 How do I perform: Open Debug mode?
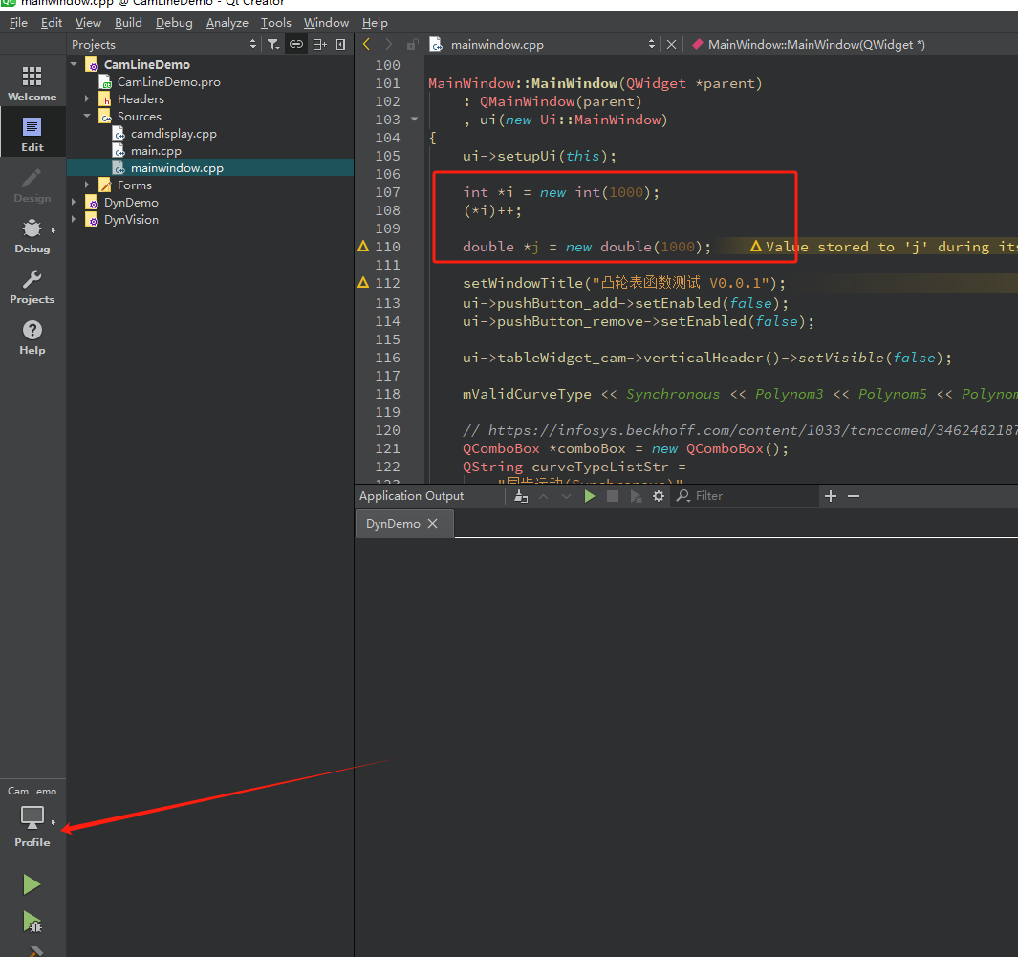pyautogui.click(x=32, y=235)
